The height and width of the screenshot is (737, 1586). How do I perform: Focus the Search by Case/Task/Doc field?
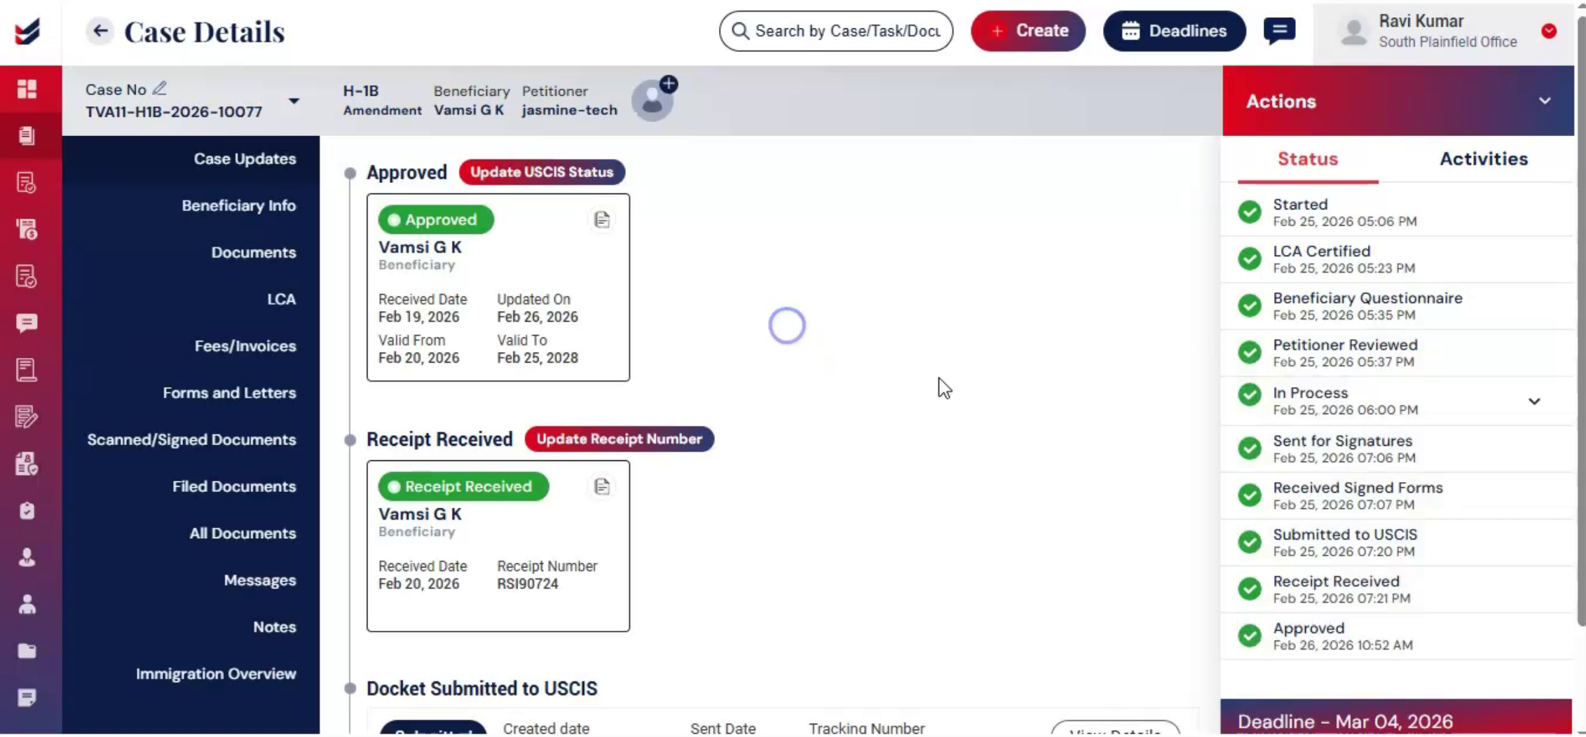[836, 31]
